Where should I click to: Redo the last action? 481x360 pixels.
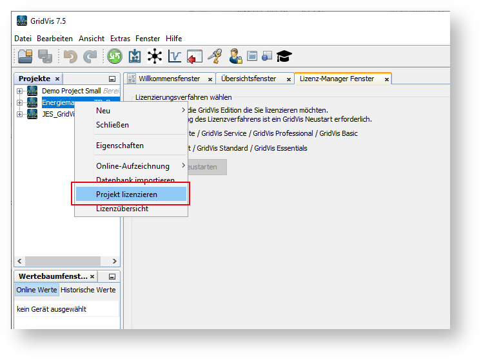(x=90, y=57)
